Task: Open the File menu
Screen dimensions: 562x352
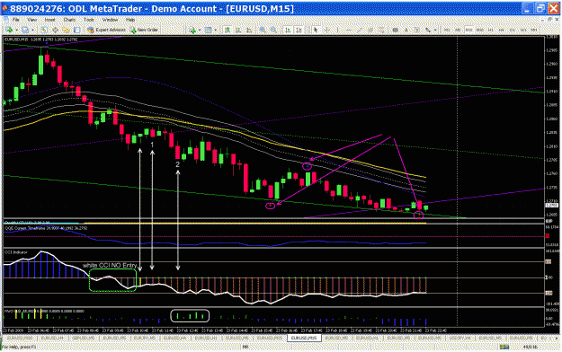Action: [16, 20]
